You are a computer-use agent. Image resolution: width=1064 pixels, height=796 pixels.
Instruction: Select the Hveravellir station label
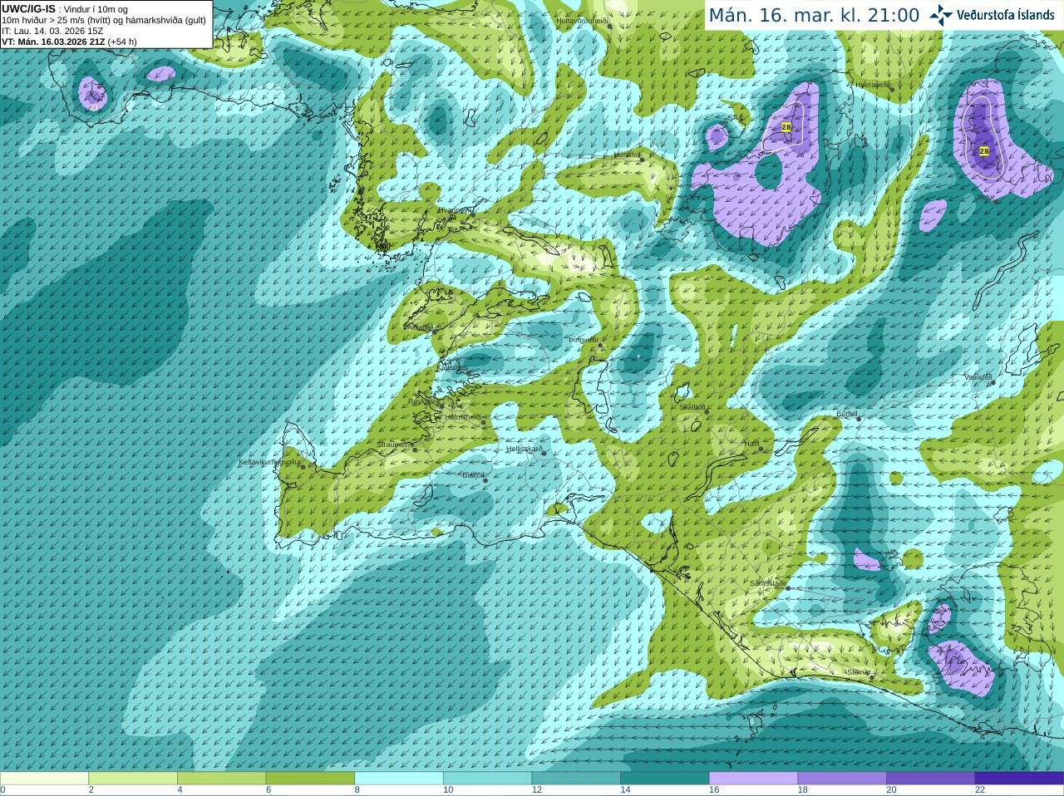[872, 85]
